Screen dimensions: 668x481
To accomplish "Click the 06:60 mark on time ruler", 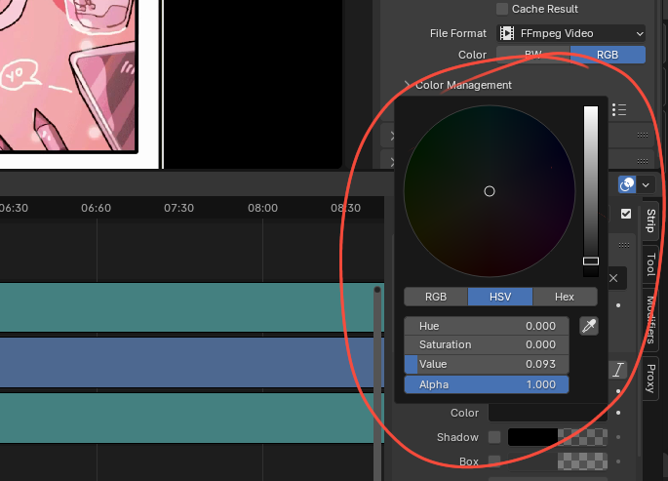I will click(97, 208).
